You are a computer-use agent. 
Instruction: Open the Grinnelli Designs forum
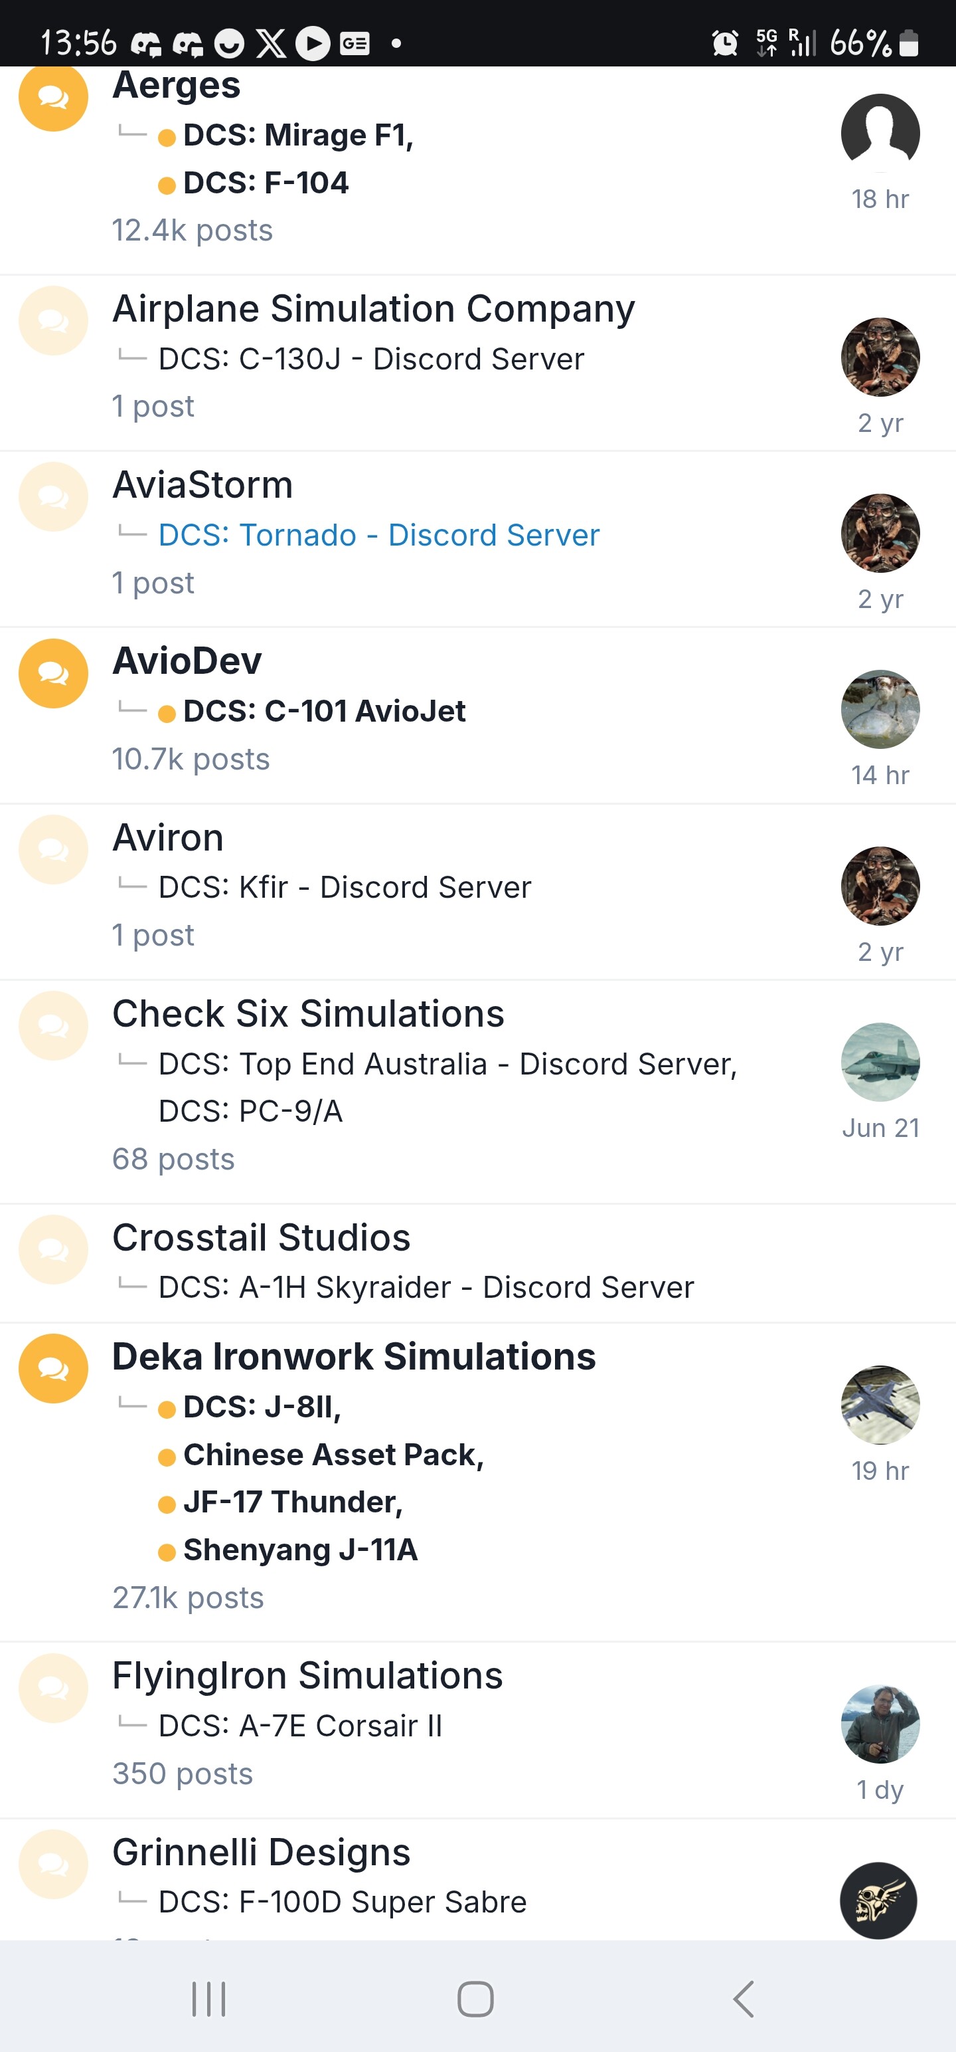261,1853
